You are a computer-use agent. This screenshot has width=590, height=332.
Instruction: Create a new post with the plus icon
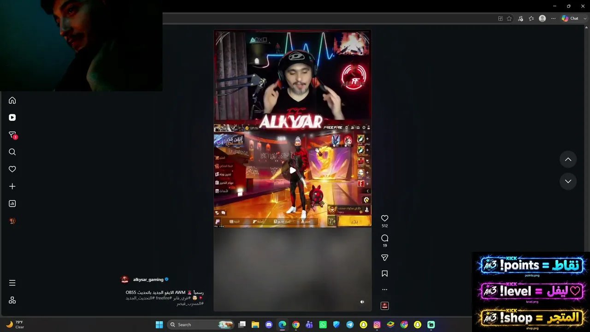click(x=12, y=186)
